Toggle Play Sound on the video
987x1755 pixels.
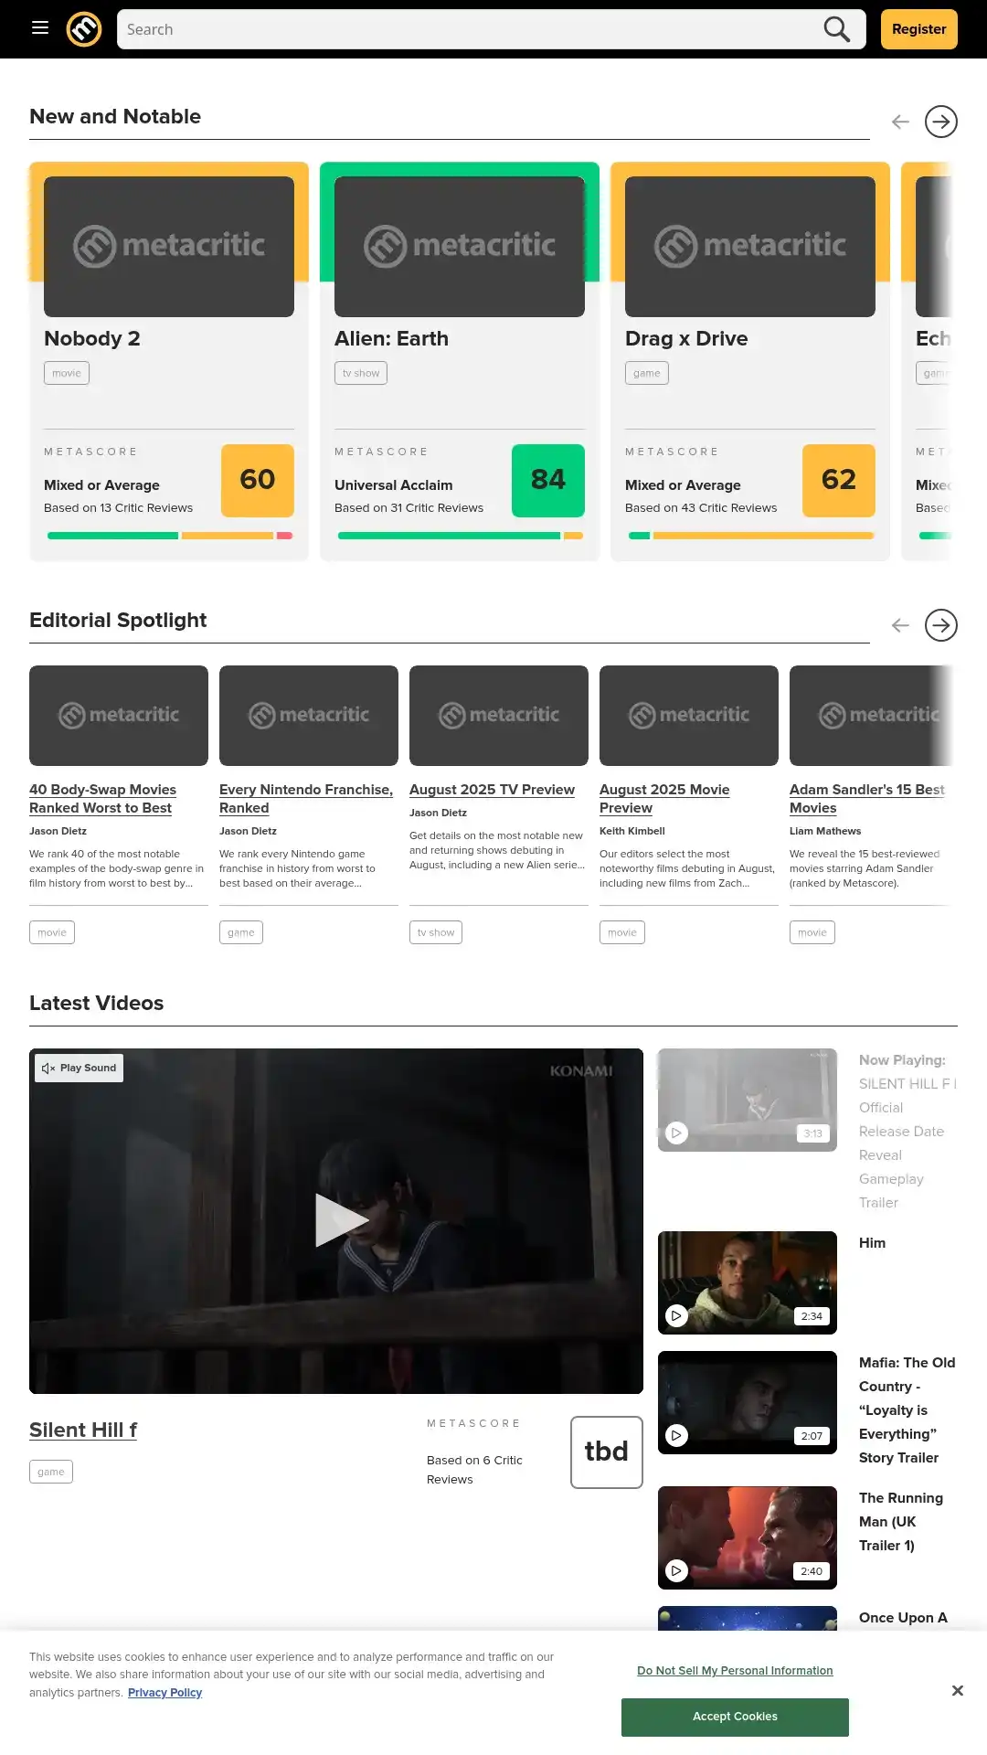click(x=80, y=1068)
